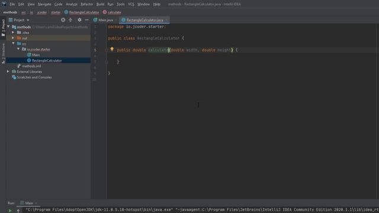Open the Navigate menu
The width and height of the screenshot is (379, 213).
[x=44, y=4]
